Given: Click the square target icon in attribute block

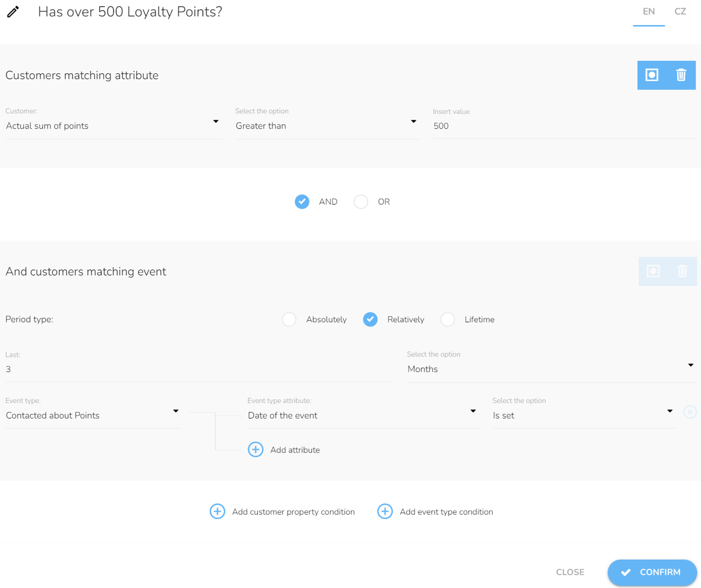Looking at the screenshot, I should (x=652, y=75).
